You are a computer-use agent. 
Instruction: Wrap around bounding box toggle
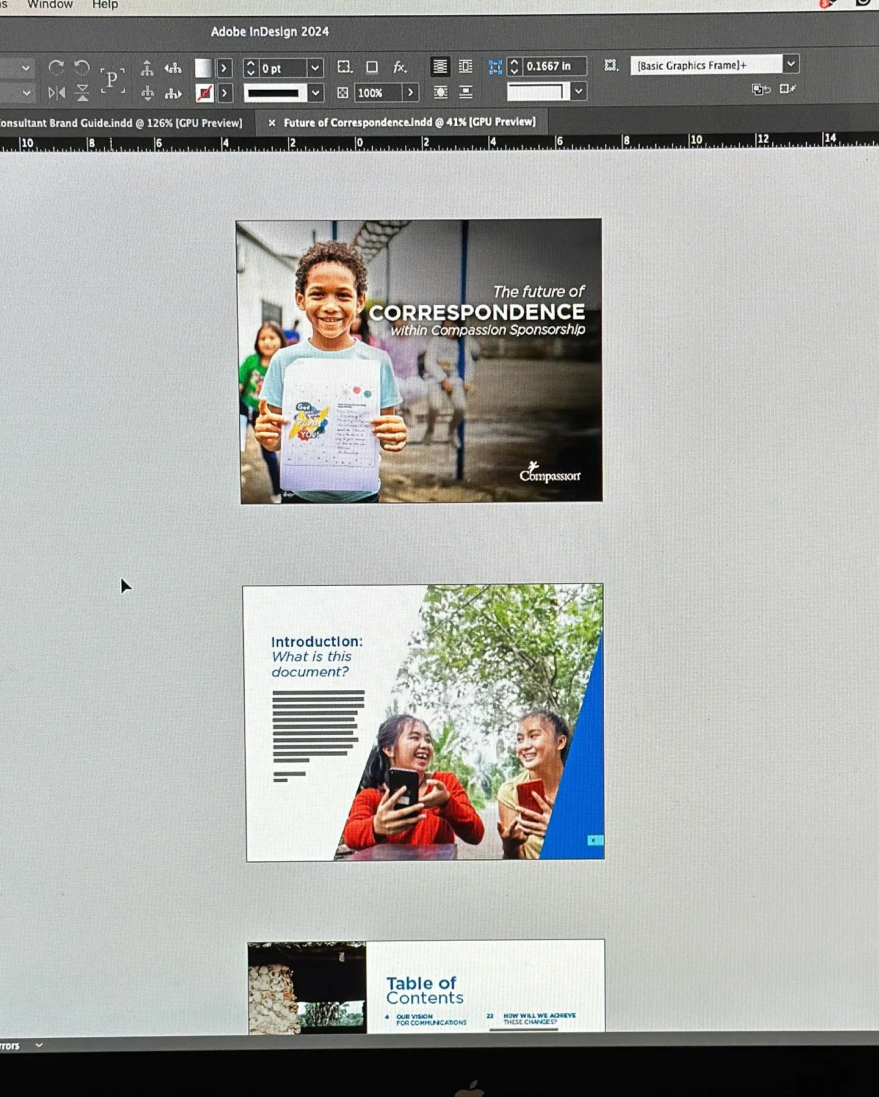466,67
